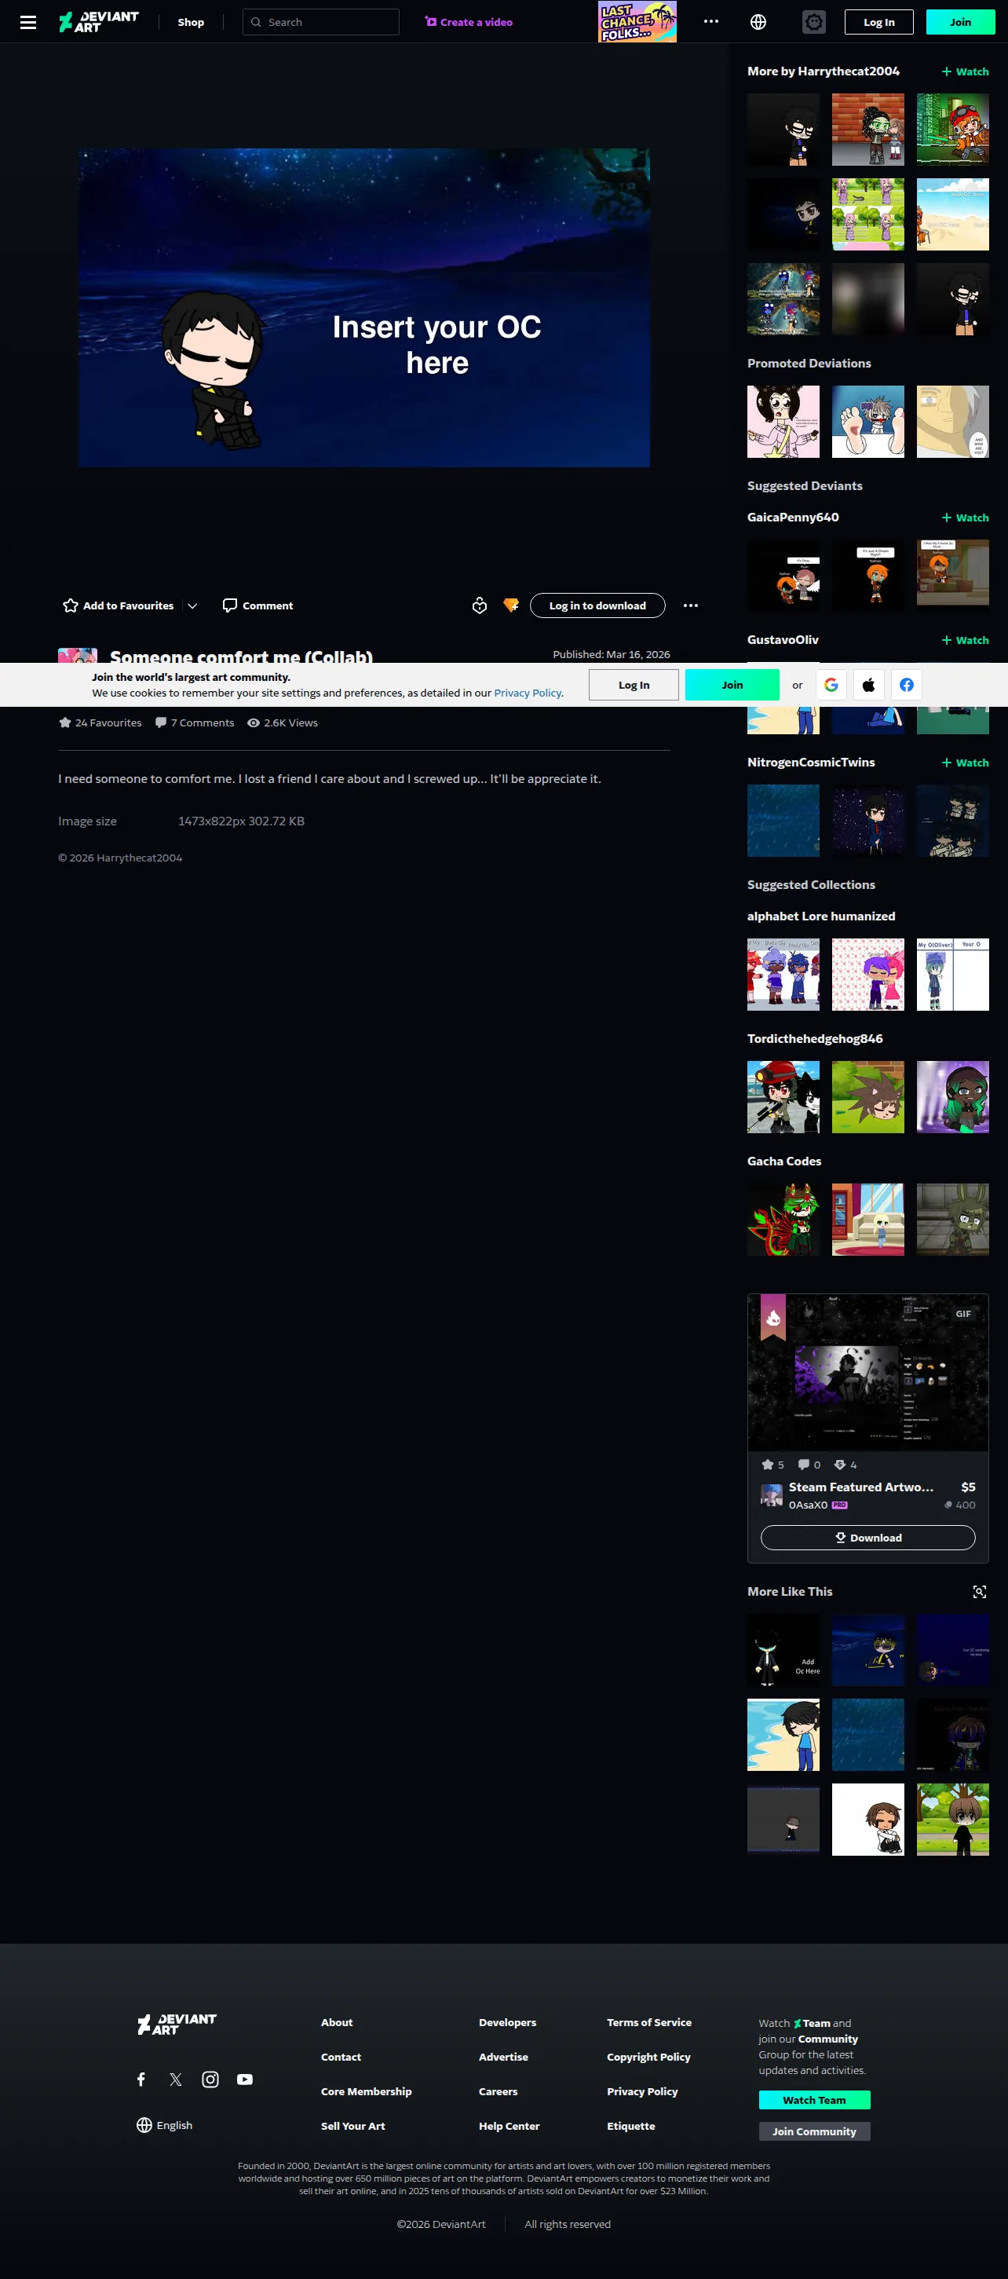Open the header three-dot more menu
This screenshot has height=2279, width=1008.
pyautogui.click(x=711, y=22)
